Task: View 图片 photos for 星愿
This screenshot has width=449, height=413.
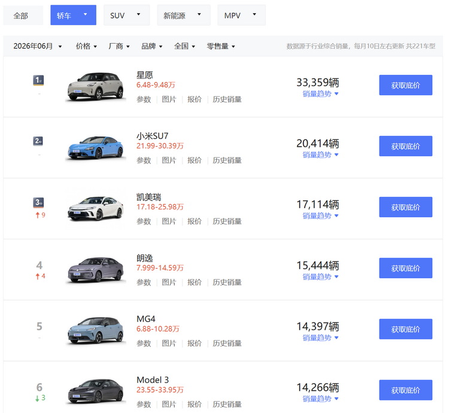Action: point(169,99)
